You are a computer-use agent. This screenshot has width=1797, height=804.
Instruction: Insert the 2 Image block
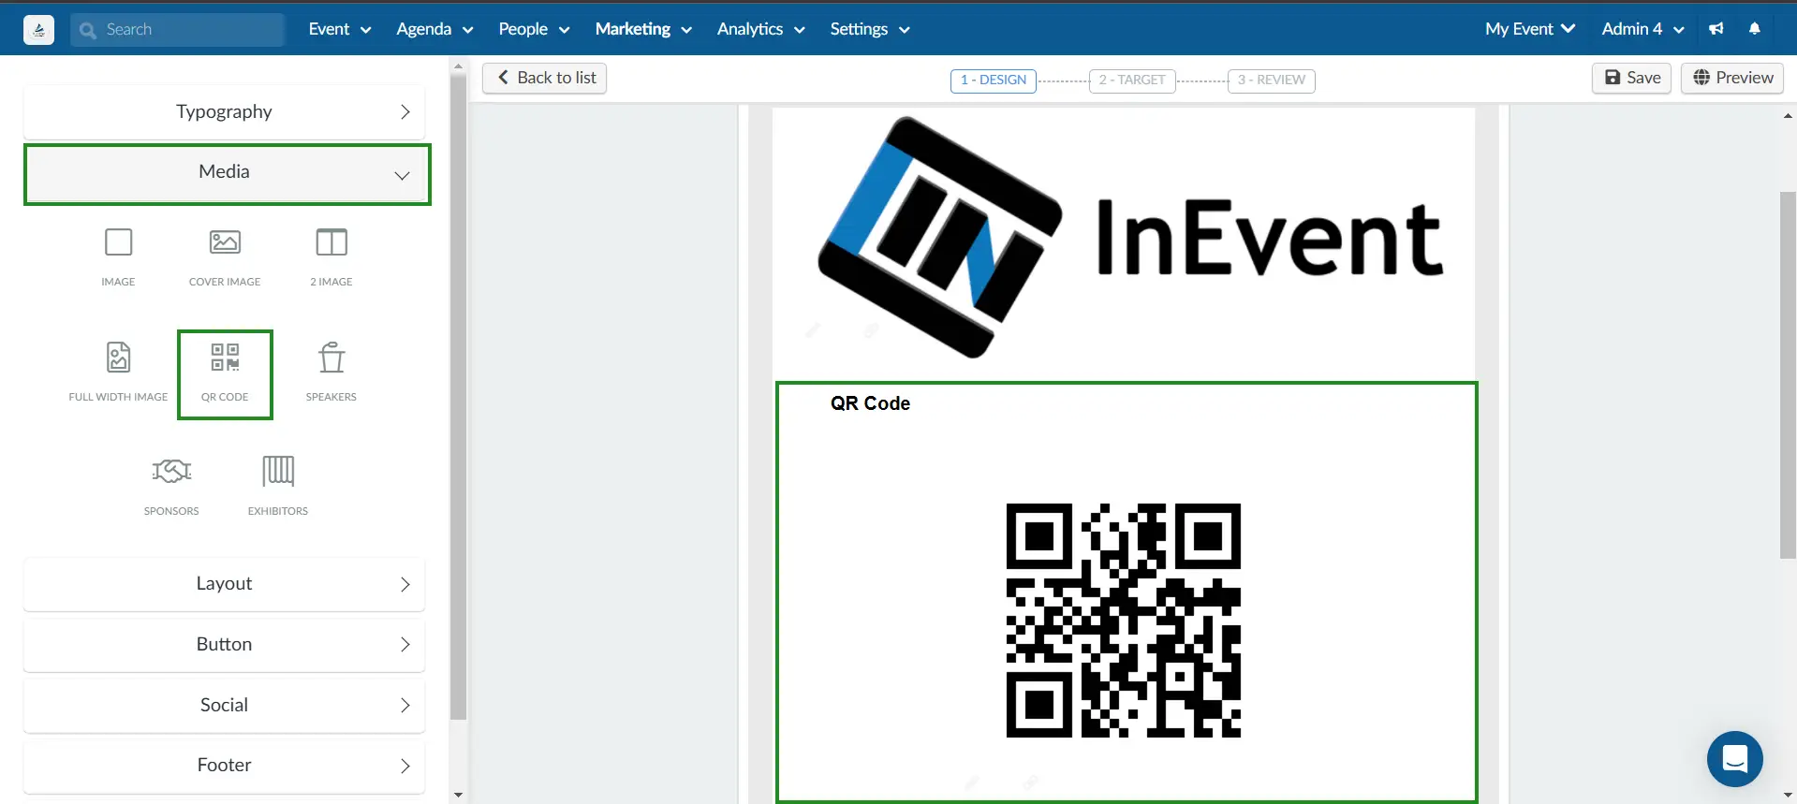(331, 256)
